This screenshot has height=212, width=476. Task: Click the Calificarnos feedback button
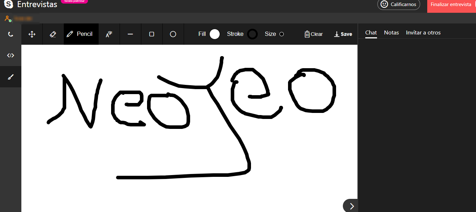(x=399, y=4)
